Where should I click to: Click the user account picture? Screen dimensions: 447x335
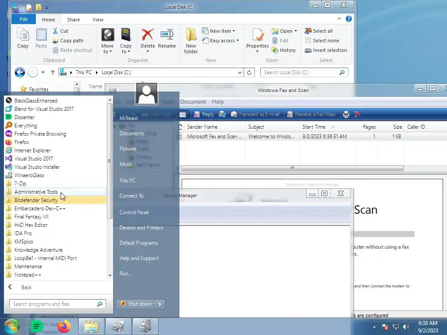tap(147, 94)
